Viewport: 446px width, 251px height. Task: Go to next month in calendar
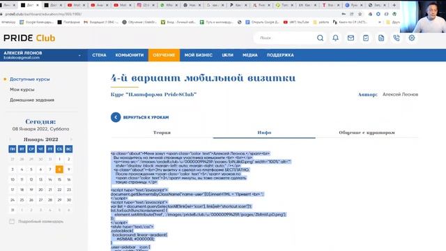71,139
